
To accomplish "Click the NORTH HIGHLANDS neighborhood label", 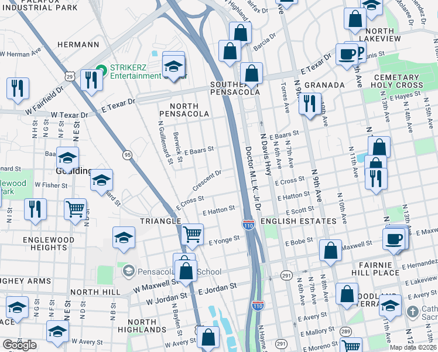I will coord(142,326).
